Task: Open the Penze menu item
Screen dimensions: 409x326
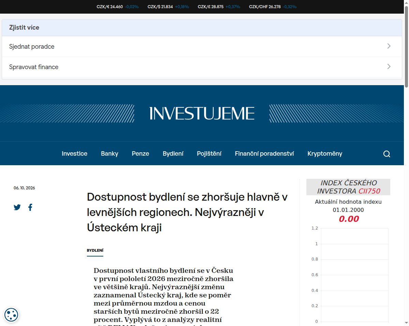Action: click(x=140, y=154)
